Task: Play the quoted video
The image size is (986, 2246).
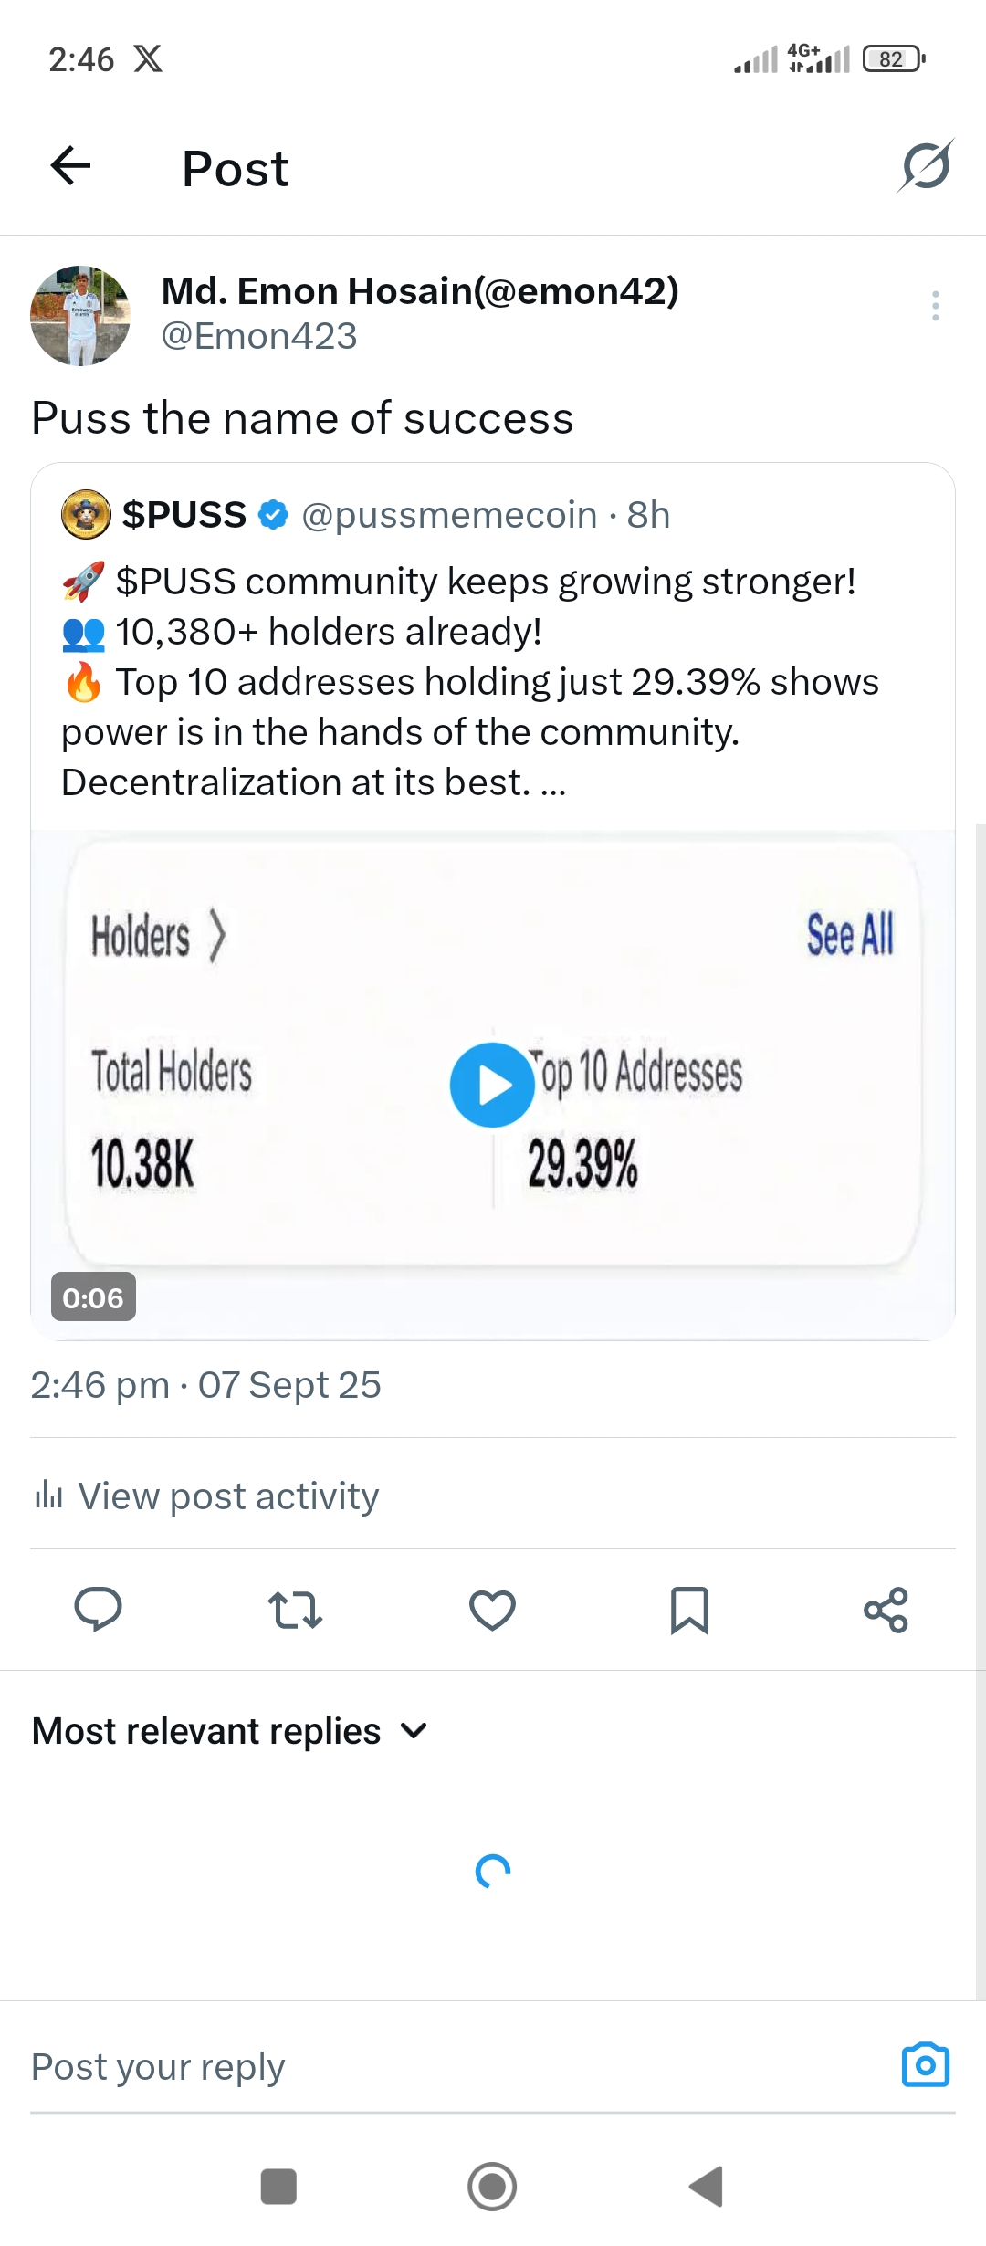Action: [x=492, y=1085]
